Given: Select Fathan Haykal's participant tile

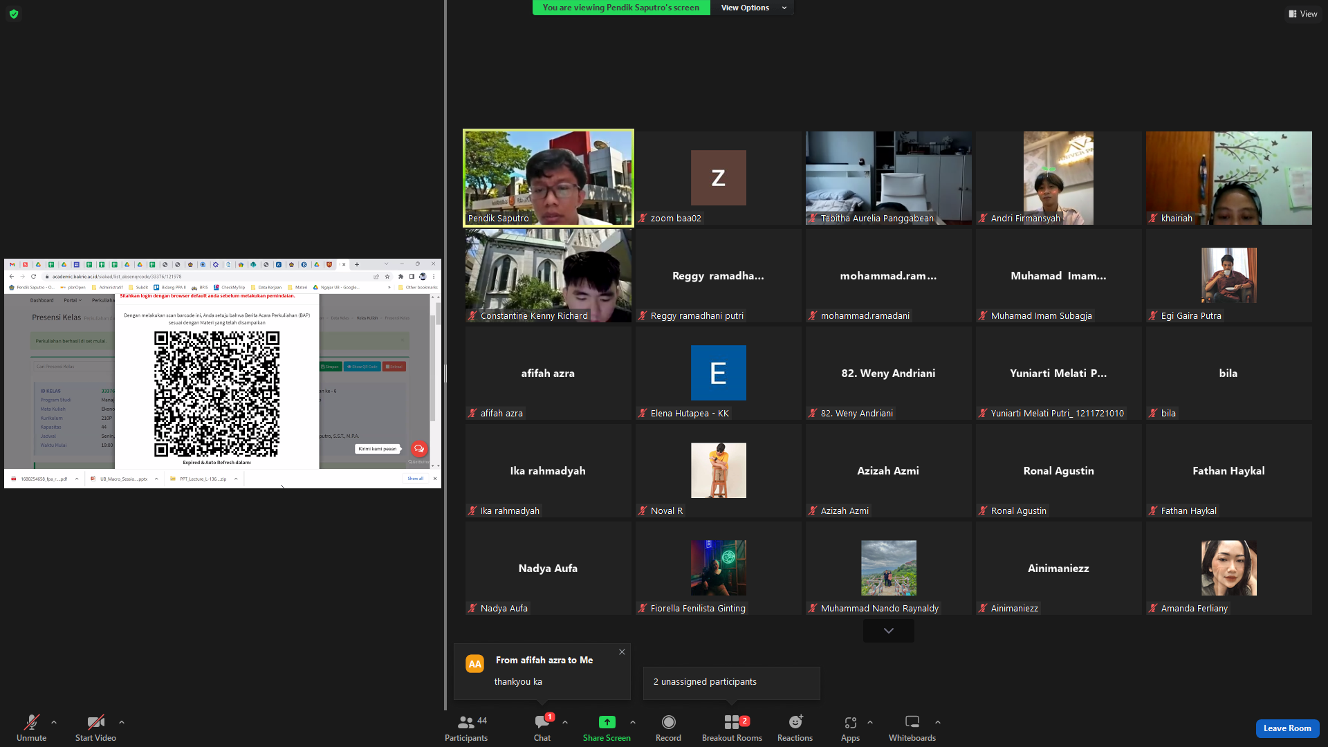Looking at the screenshot, I should click(x=1229, y=471).
